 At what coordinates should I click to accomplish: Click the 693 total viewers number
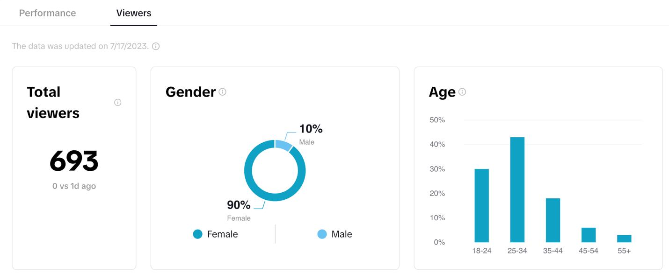point(74,161)
